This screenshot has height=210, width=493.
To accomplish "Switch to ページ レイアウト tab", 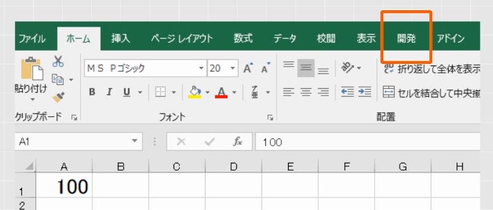I will (182, 39).
